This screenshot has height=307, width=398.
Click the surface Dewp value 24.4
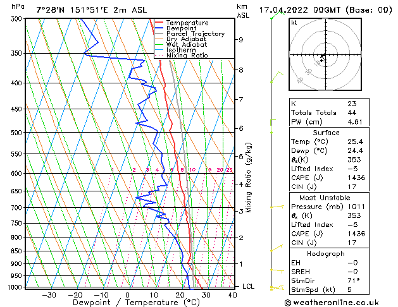point(356,151)
